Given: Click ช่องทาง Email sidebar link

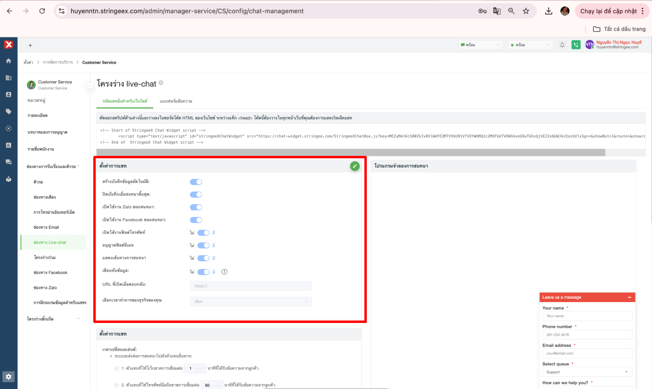Looking at the screenshot, I should click(46, 227).
